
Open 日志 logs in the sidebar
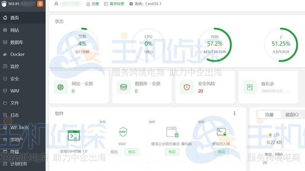[23, 115]
